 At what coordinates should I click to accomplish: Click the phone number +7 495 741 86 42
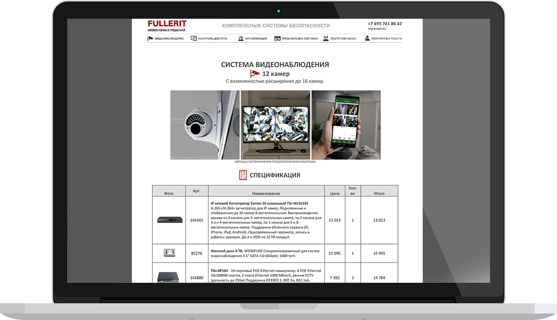point(385,24)
